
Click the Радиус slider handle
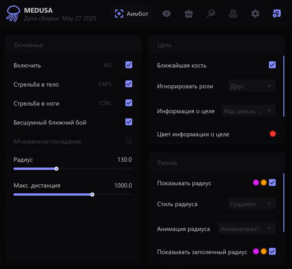[x=57, y=168]
